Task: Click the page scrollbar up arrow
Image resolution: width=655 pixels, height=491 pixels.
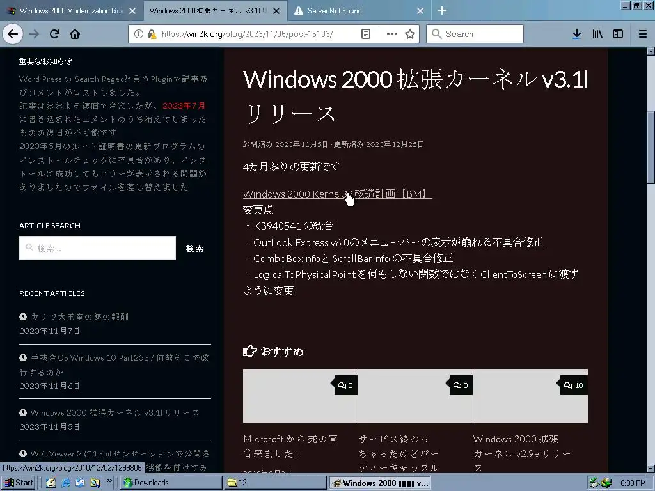Action: tap(651, 51)
